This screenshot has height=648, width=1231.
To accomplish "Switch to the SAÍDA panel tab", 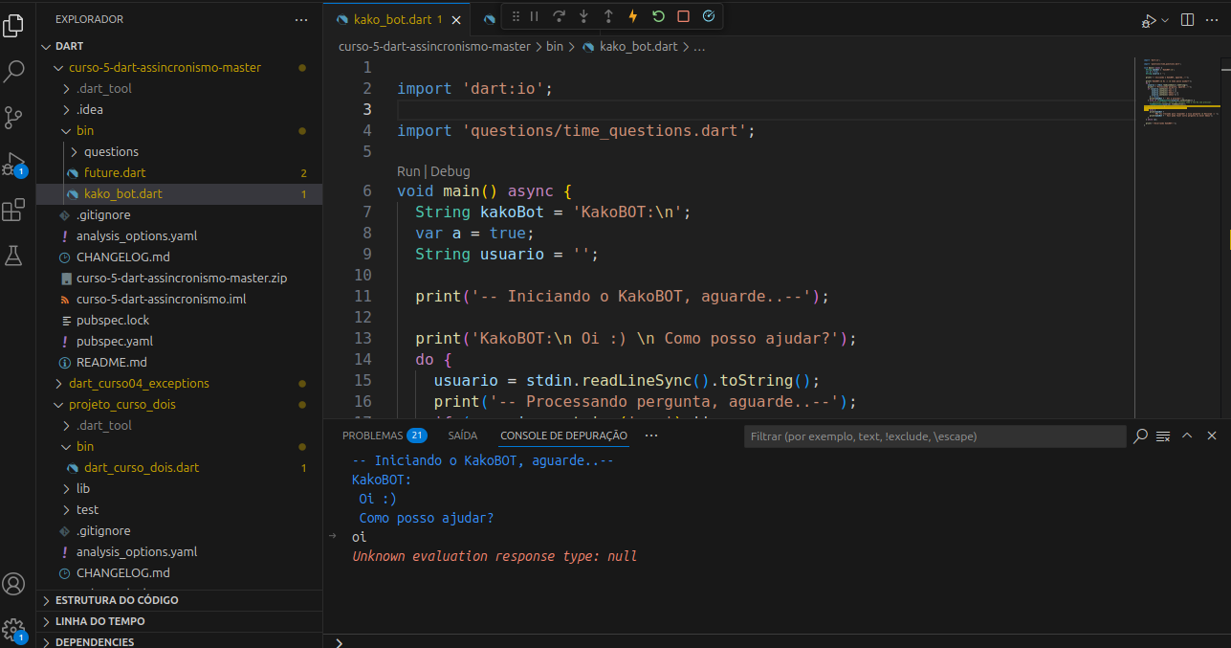I will point(463,436).
